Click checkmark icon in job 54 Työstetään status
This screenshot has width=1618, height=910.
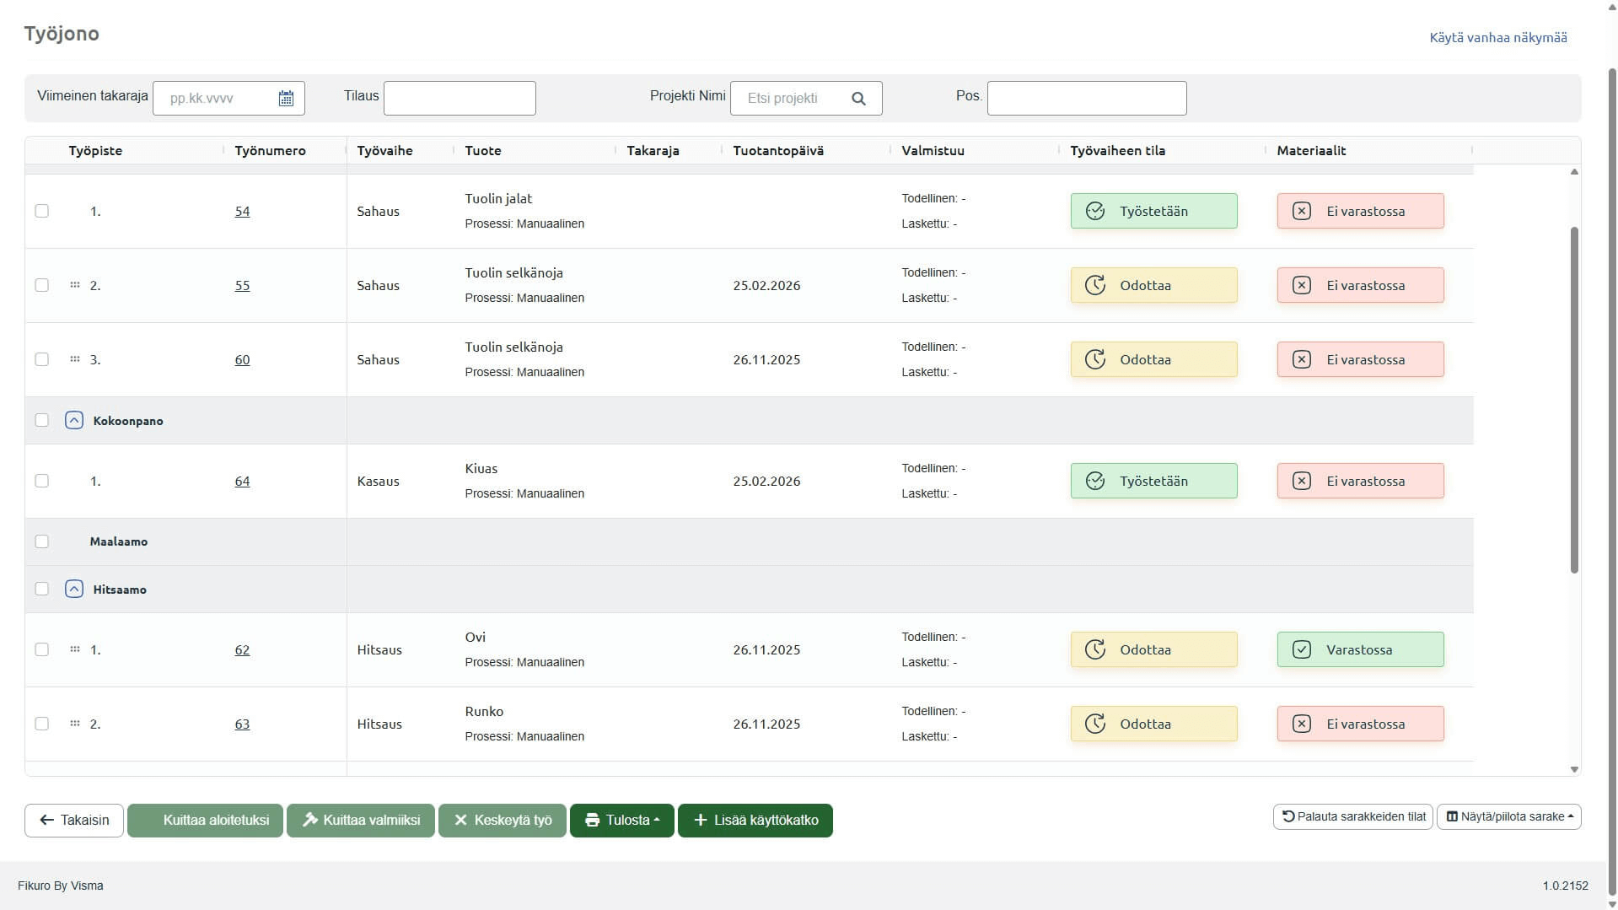click(1094, 211)
